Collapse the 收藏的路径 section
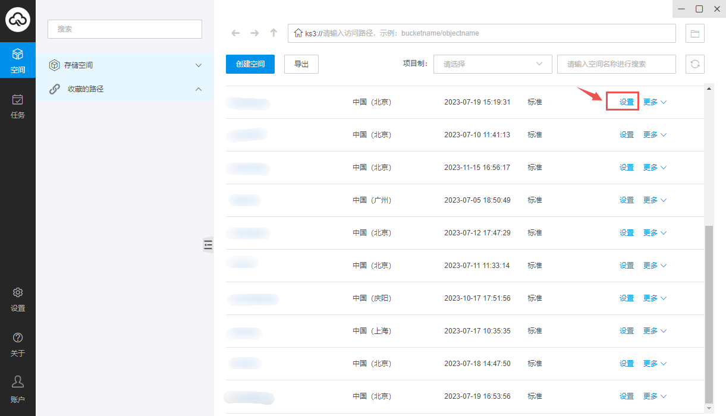The height and width of the screenshot is (416, 726). tap(199, 89)
